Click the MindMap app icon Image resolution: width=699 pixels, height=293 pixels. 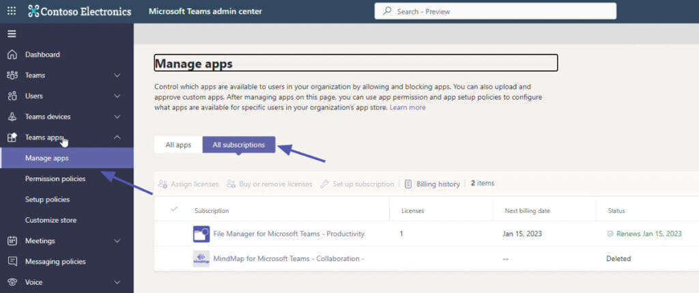click(x=201, y=259)
